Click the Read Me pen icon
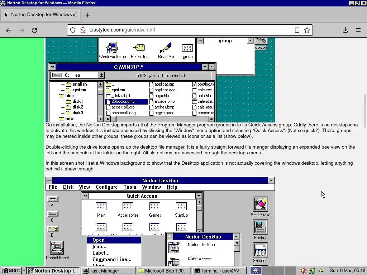This screenshot has height=275, width=367. click(x=166, y=48)
